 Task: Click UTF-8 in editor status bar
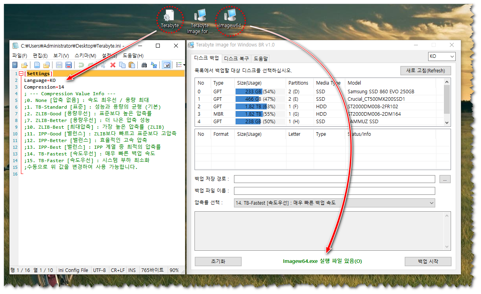pos(99,270)
